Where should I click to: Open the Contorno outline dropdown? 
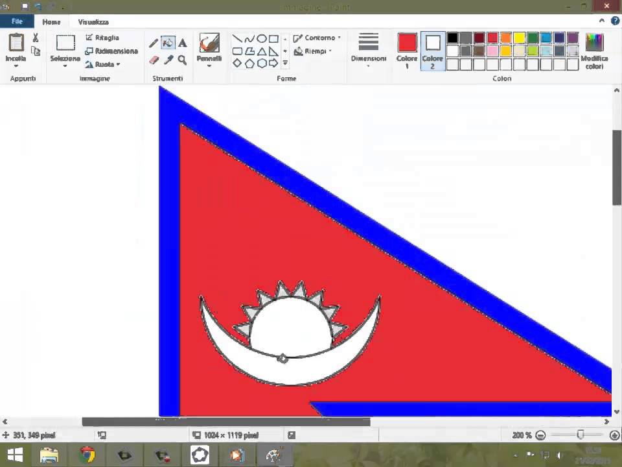[x=317, y=38]
